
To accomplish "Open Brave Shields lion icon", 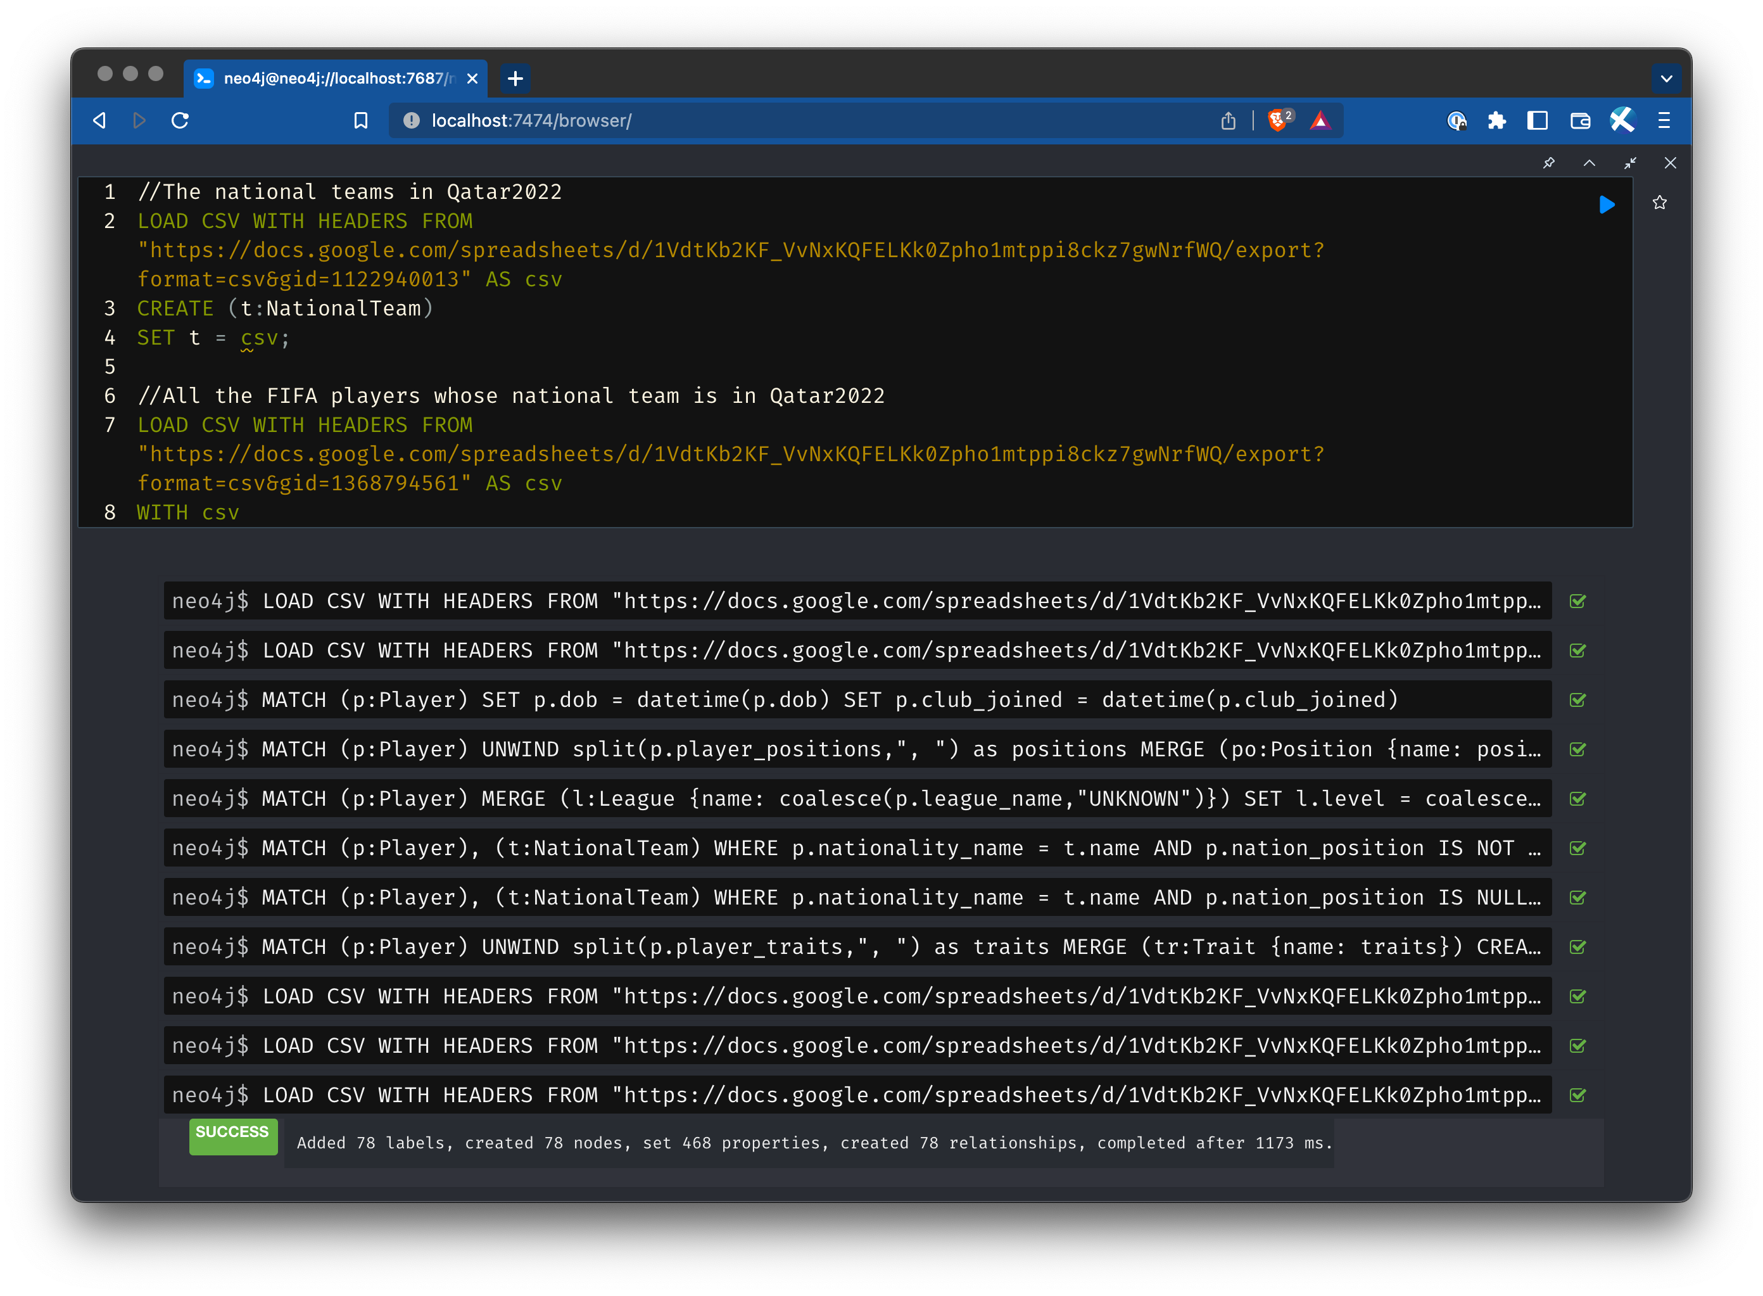I will tap(1279, 120).
